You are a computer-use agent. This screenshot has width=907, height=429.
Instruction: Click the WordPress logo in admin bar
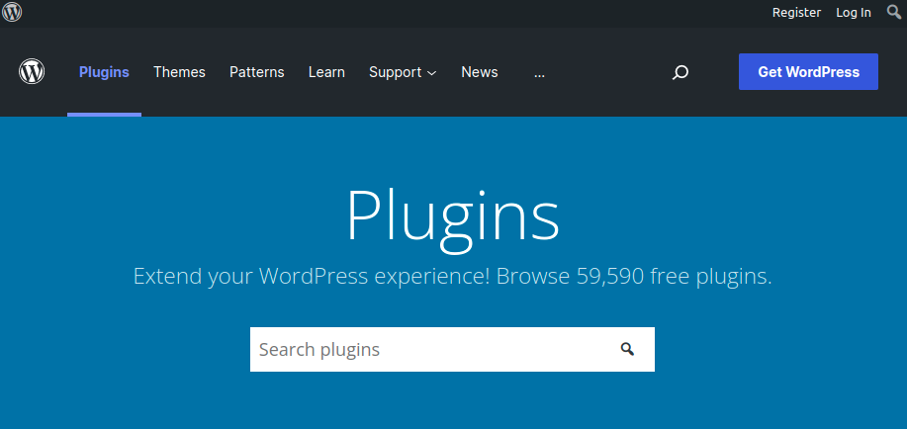[x=12, y=12]
